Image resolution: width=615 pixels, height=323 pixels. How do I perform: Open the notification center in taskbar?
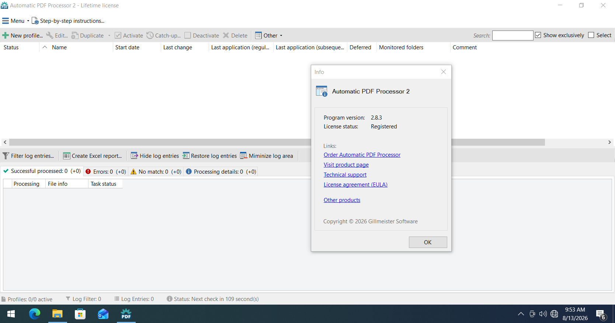pyautogui.click(x=601, y=315)
